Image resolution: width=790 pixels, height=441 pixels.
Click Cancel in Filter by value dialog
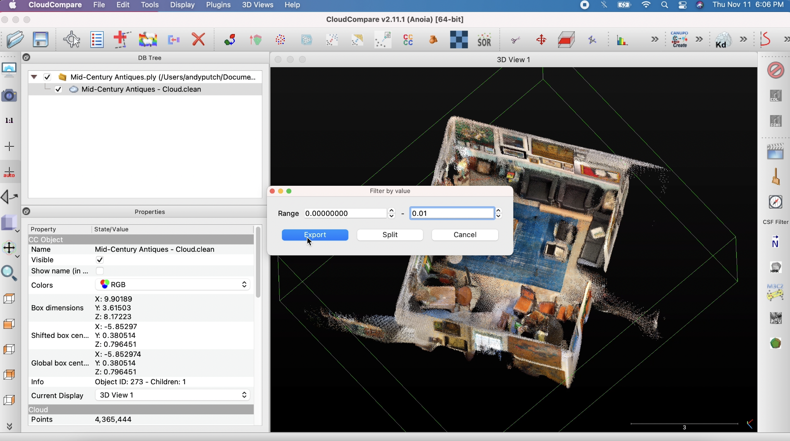point(465,235)
